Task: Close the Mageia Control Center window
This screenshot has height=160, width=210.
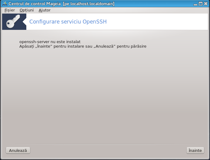Action: (206, 4)
